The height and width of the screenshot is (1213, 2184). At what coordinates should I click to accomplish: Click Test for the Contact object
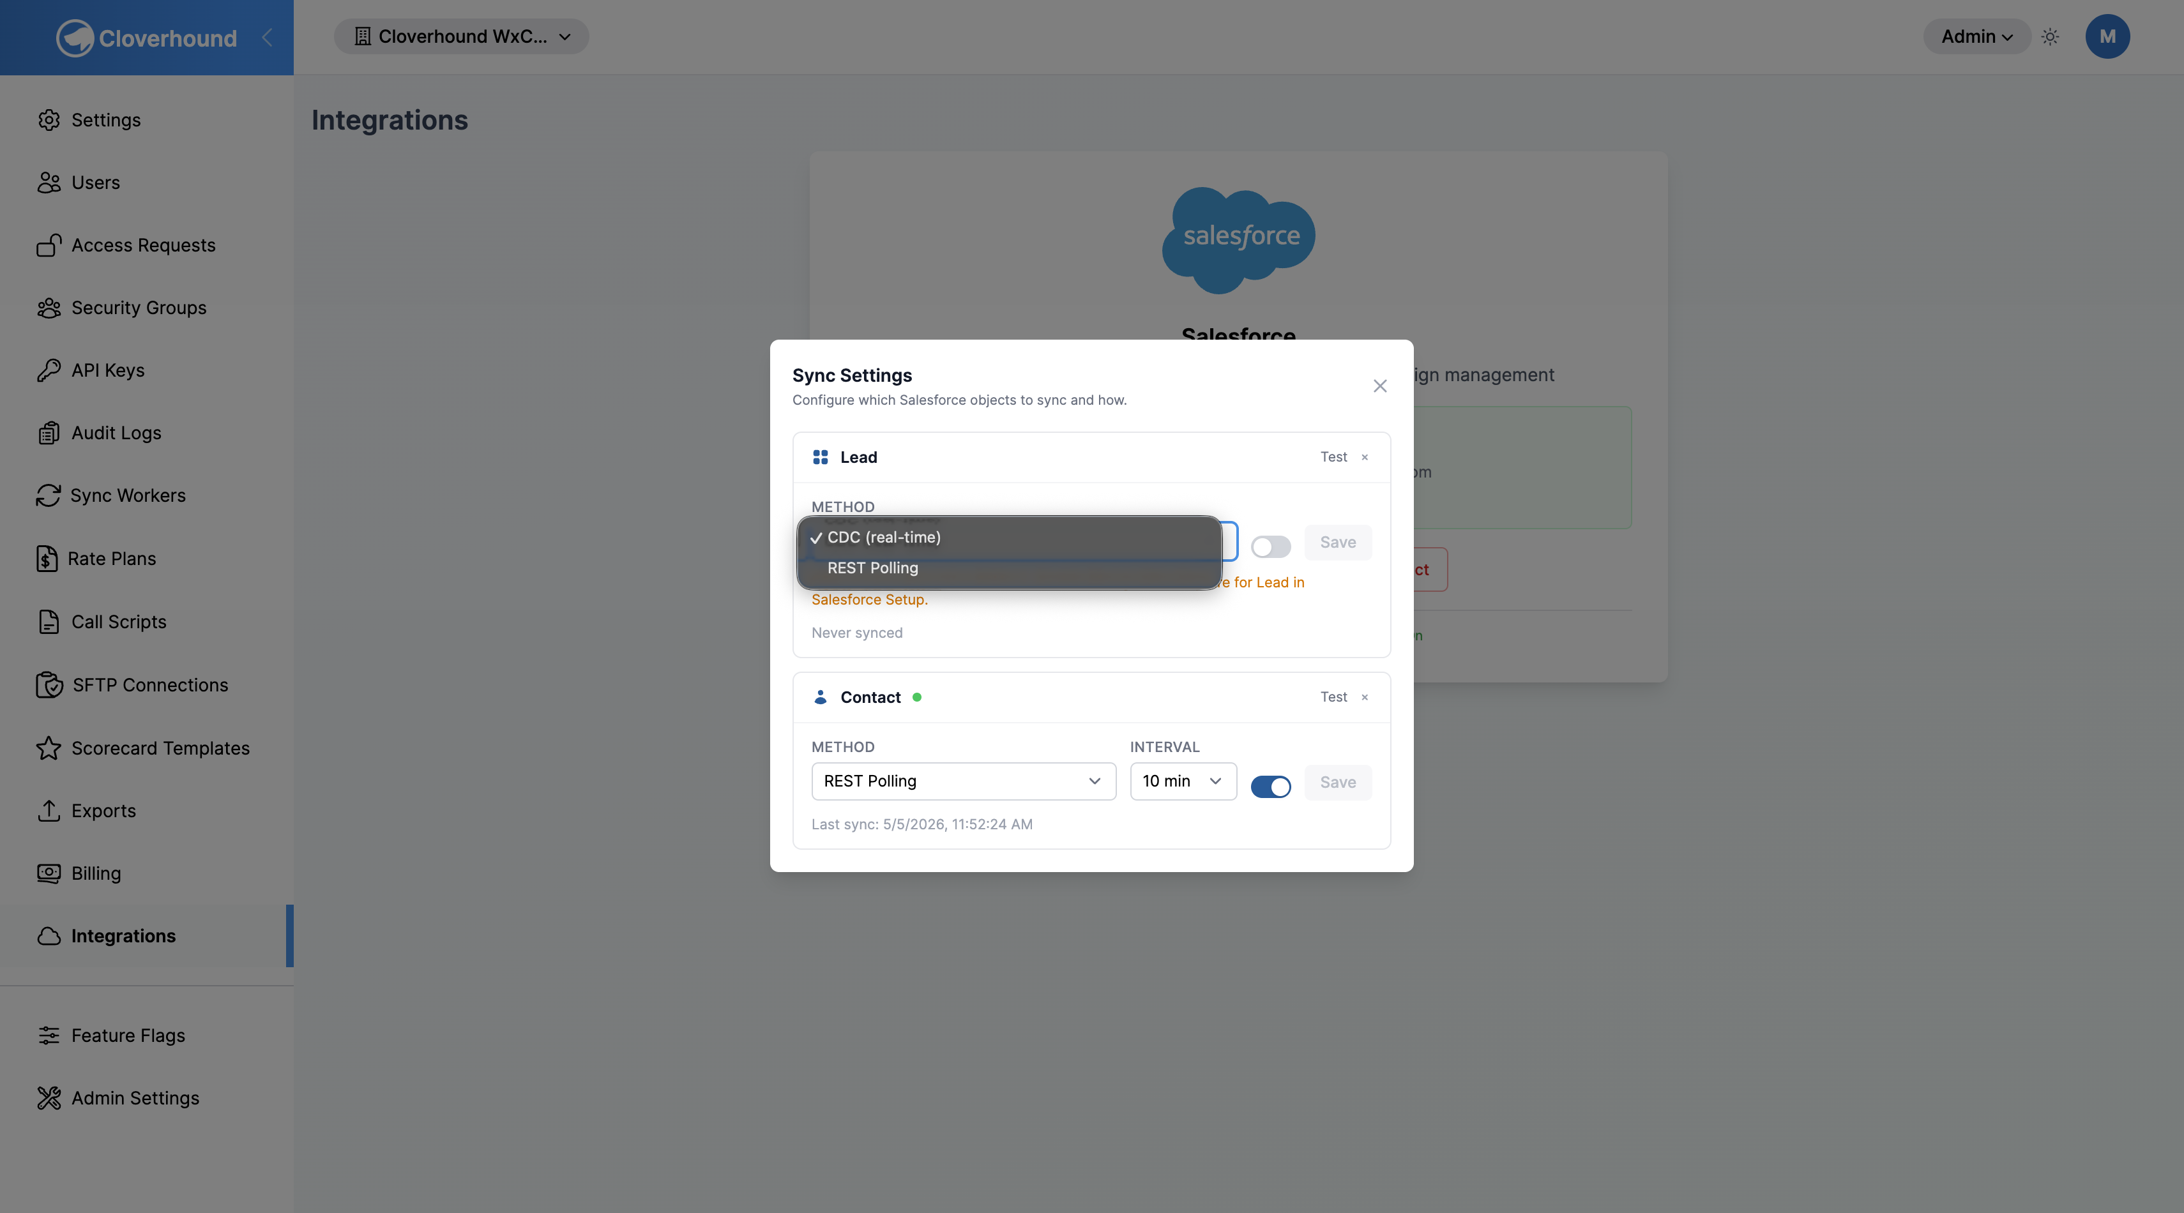coord(1333,698)
